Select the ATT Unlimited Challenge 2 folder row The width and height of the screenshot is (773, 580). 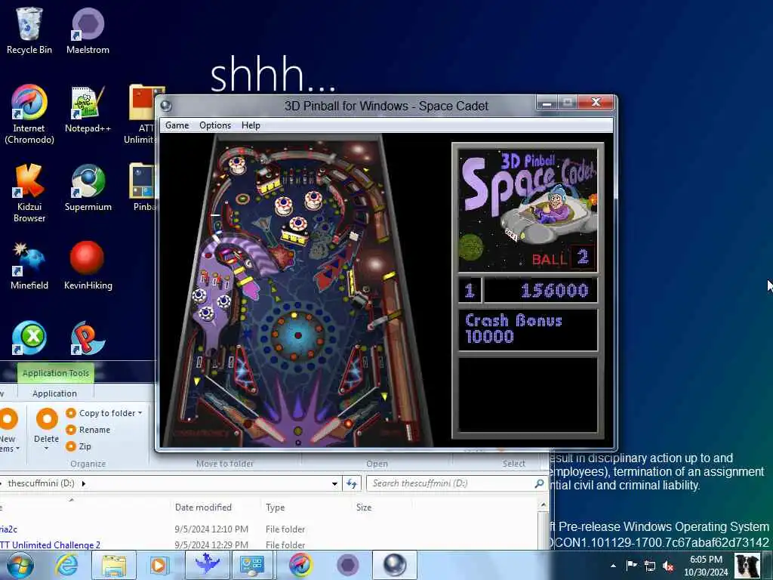269,545
